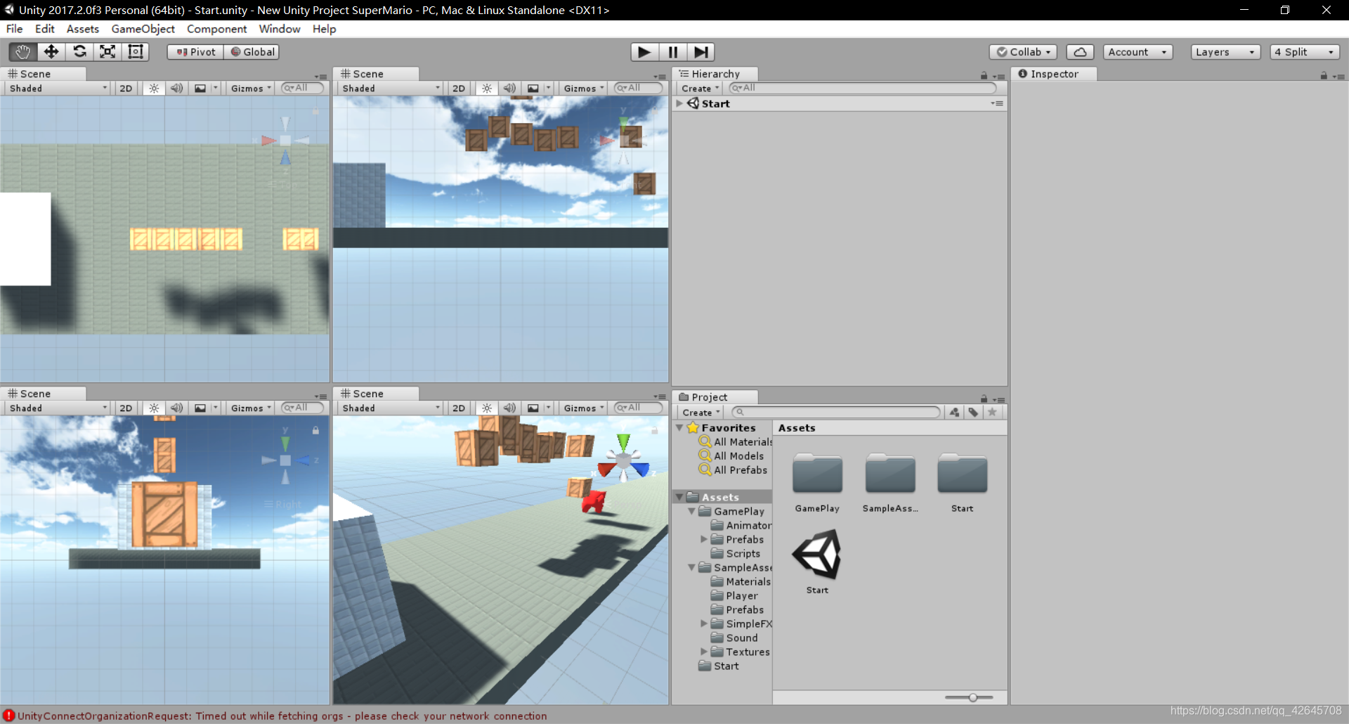Open Account dropdown

click(1138, 52)
